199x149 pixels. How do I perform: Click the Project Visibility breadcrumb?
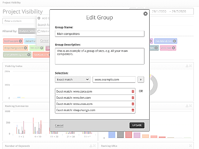pyautogui.click(x=11, y=2)
